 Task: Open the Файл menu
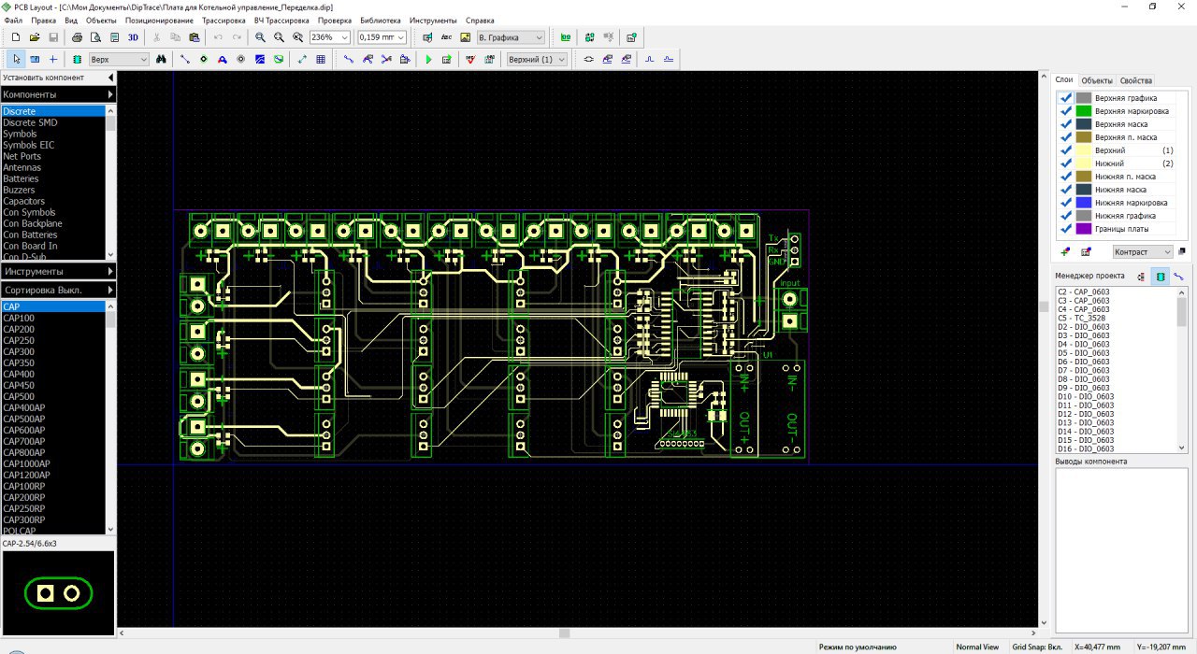(x=13, y=20)
